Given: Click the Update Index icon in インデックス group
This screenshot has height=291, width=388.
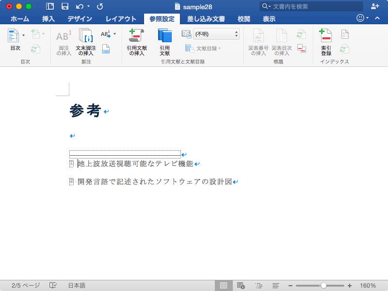Looking at the screenshot, I should click(344, 49).
